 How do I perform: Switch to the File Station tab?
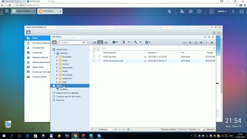(x=50, y=11)
